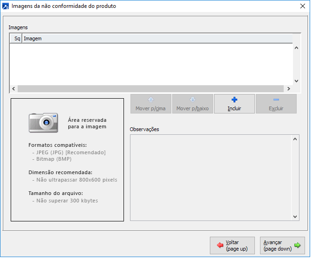Image resolution: width=312 pixels, height=258 pixels.
Task: Click the application icon in title bar
Action: 6,6
